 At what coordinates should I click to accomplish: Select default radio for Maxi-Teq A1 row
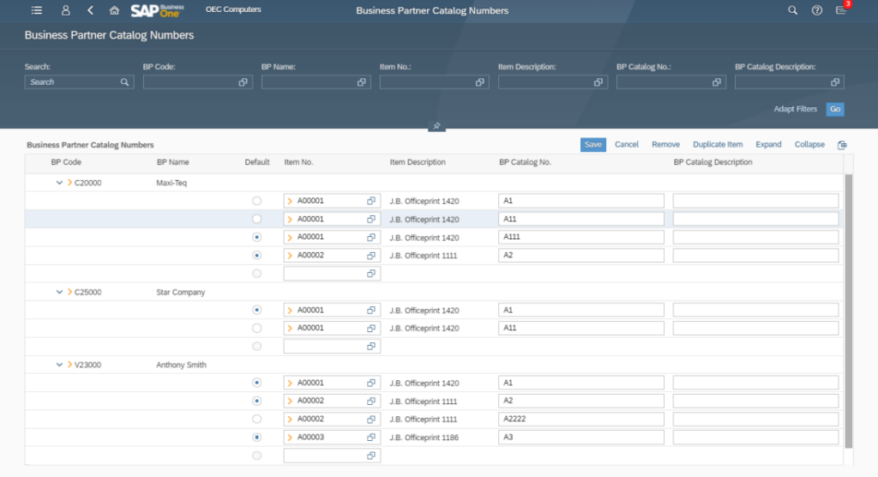pyautogui.click(x=256, y=201)
